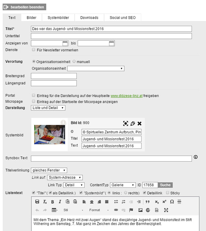Click the Bold formatting icon

pyautogui.click(x=52, y=202)
